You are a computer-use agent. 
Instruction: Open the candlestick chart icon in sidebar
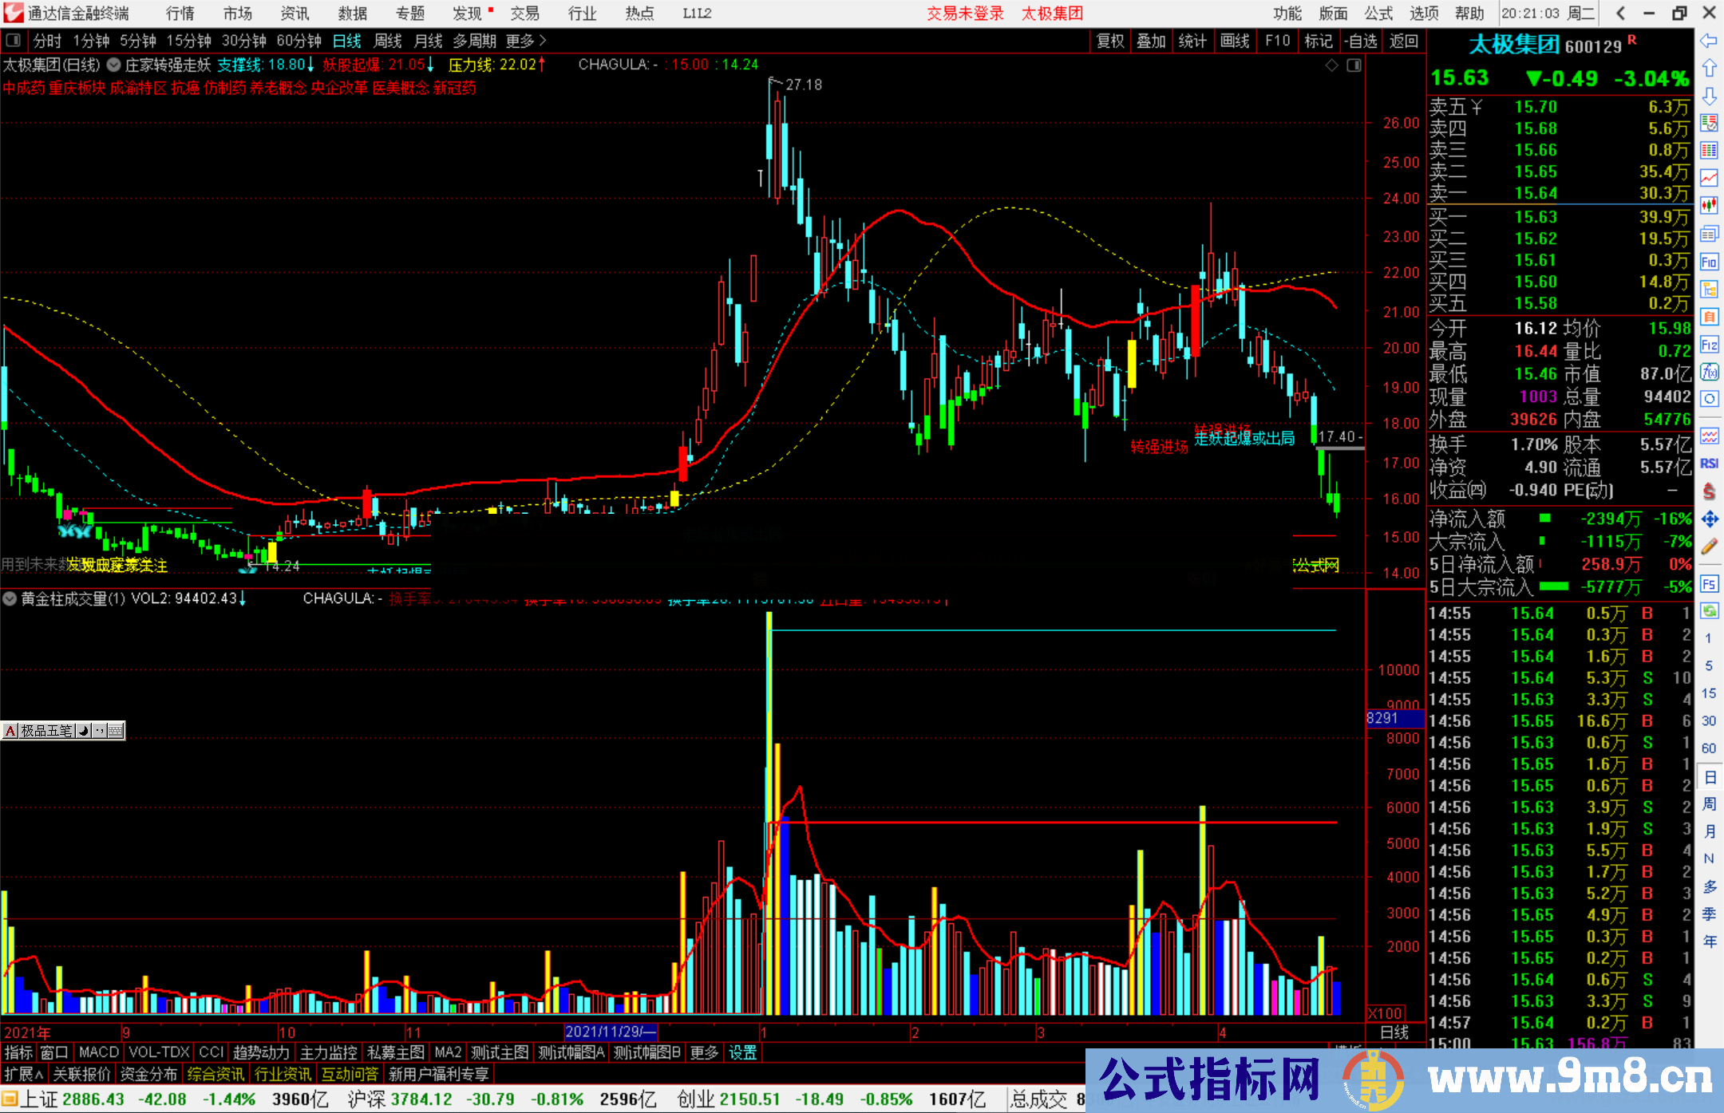1709,206
